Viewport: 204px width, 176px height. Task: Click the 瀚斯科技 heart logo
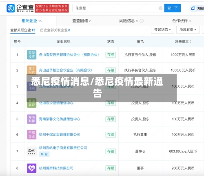coord(31,168)
